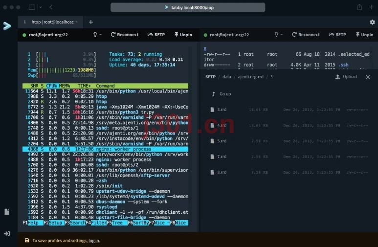
Task: Unpin the left pane toolbar
Action: click(183, 35)
